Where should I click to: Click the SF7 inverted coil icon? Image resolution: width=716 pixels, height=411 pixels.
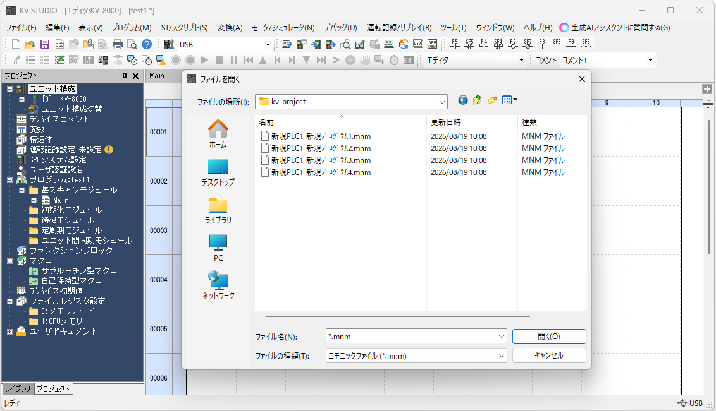528,44
